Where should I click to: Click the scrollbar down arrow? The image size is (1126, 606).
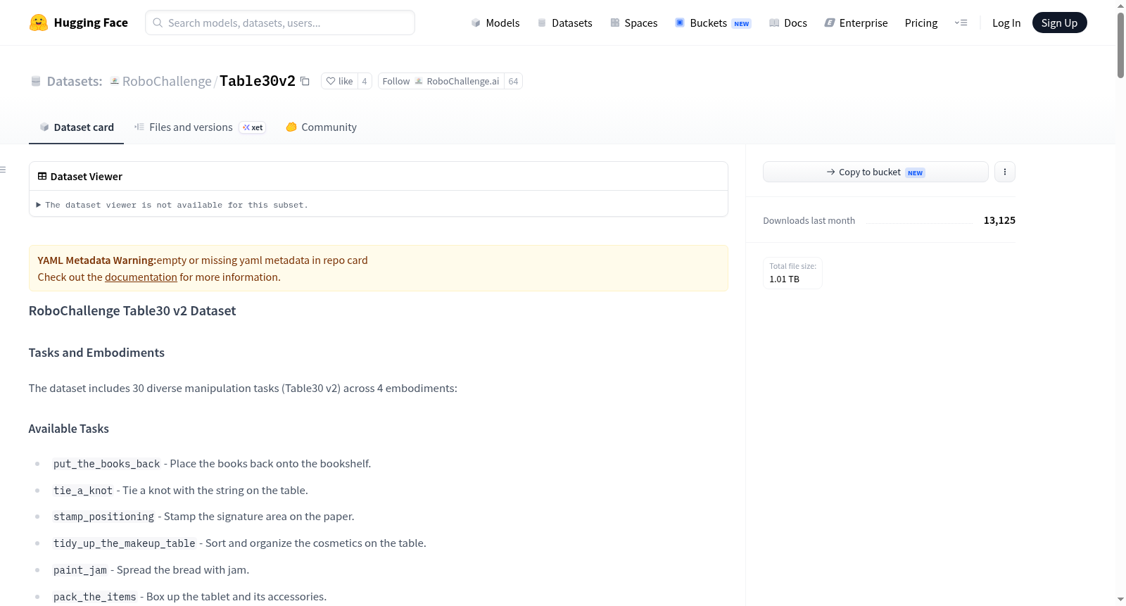[1120, 600]
